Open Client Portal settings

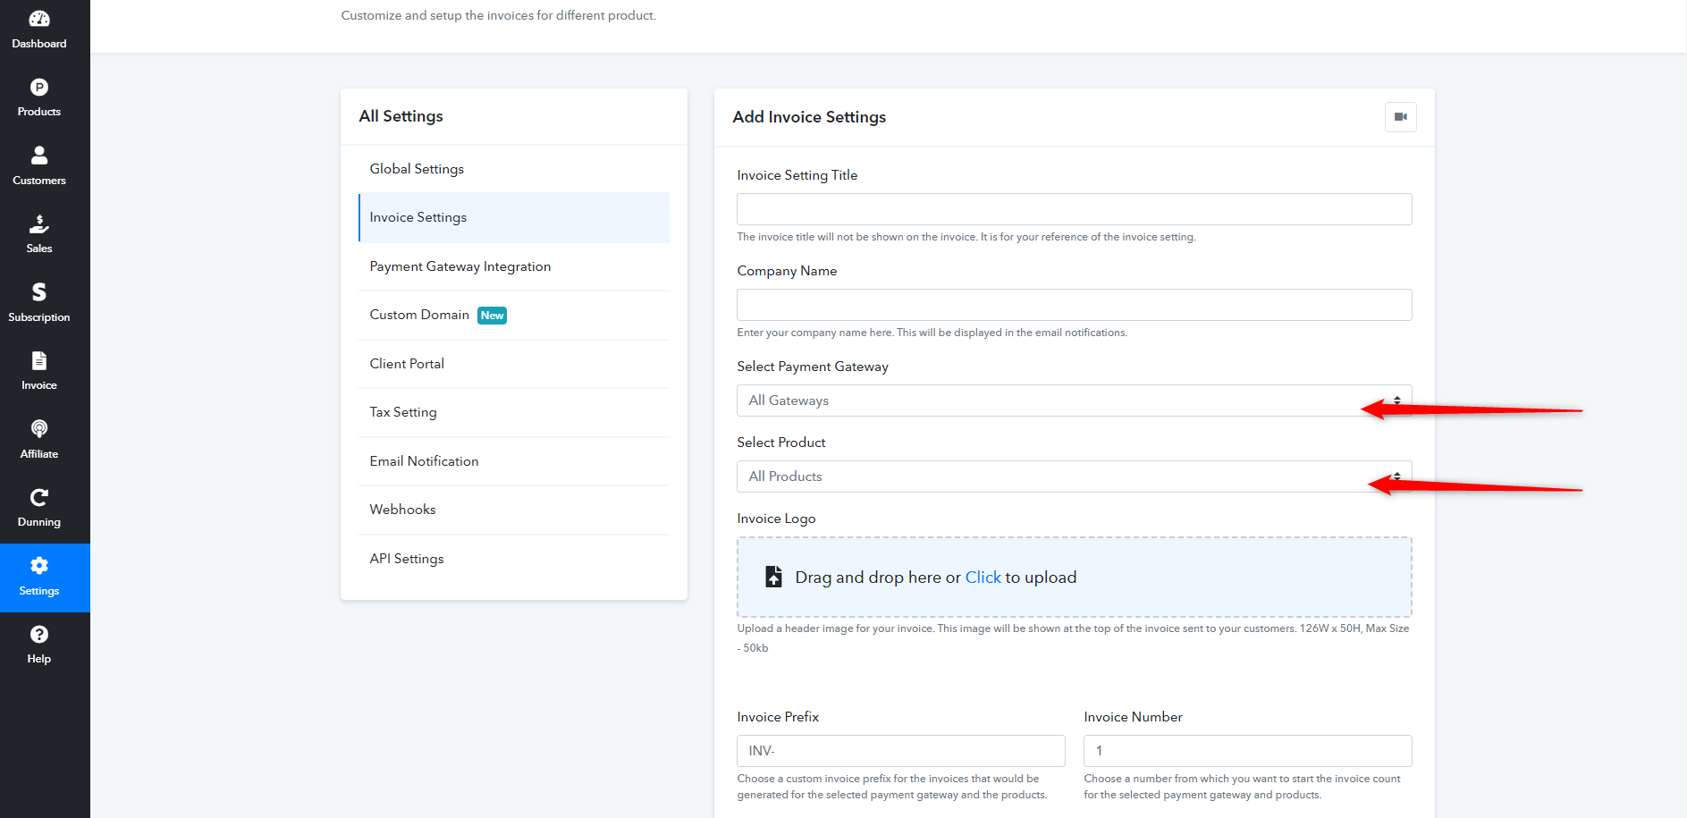(514, 364)
